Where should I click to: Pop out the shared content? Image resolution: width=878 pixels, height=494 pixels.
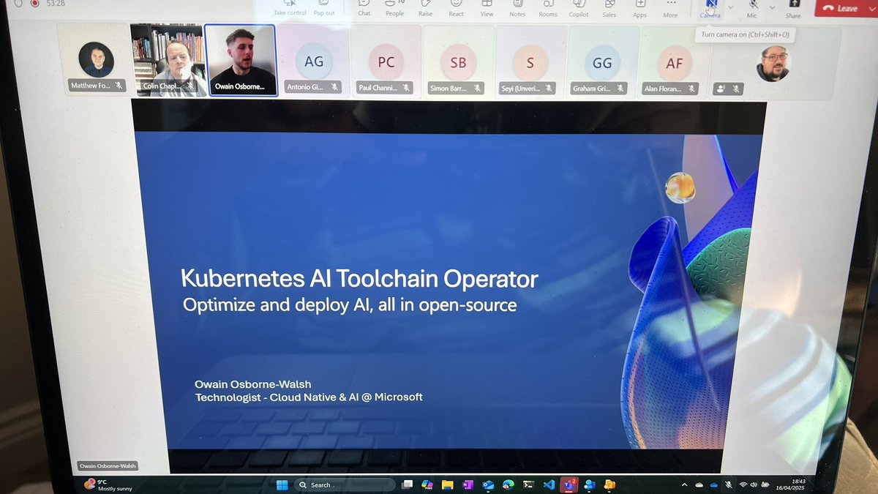[x=324, y=7]
